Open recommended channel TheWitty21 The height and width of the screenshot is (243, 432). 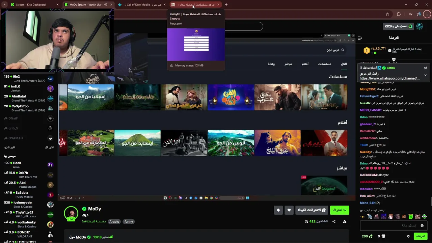(x=29, y=214)
